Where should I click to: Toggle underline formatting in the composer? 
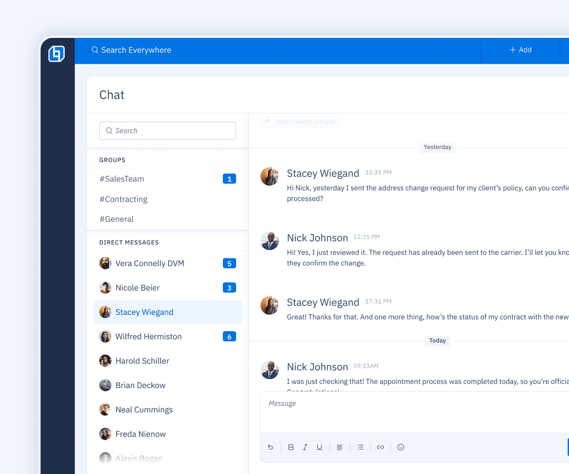(319, 447)
